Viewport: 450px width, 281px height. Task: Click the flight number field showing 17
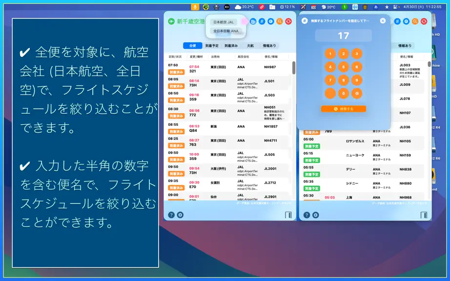(344, 36)
